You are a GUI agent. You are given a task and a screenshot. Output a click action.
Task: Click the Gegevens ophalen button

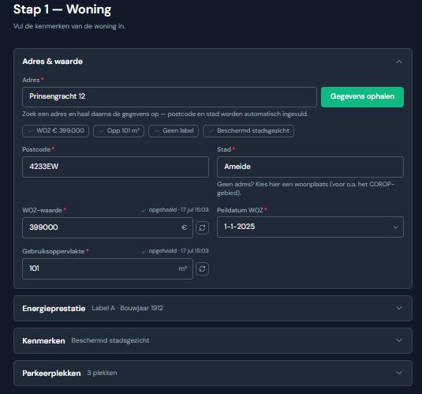(362, 97)
